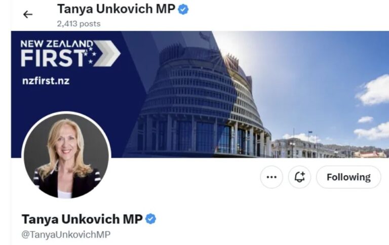
Task: Click the 2,413 posts count
Action: (79, 24)
